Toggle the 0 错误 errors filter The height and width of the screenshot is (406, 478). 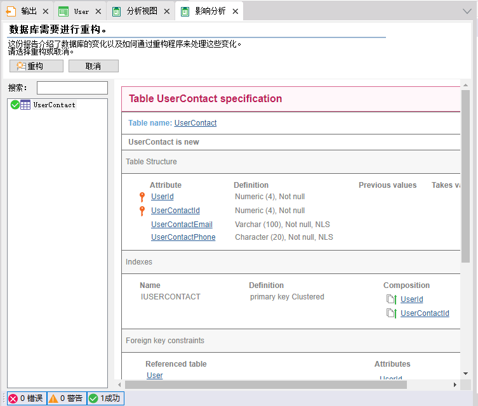27,398
